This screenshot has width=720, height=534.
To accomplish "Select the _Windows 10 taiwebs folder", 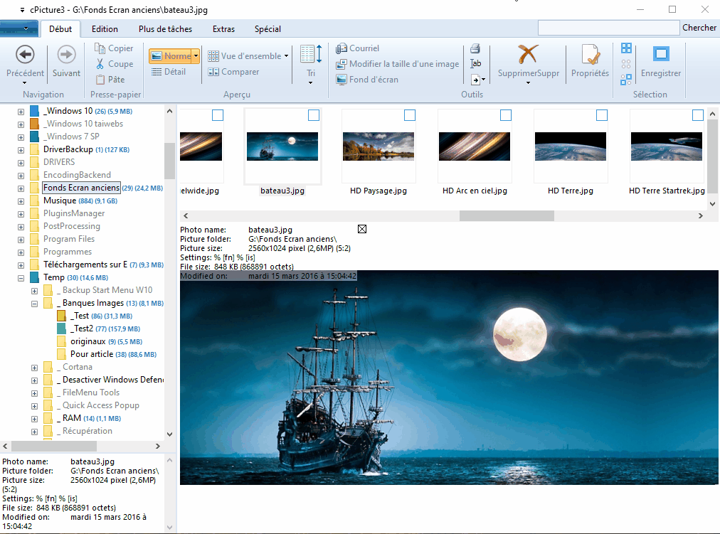I will pos(85,124).
